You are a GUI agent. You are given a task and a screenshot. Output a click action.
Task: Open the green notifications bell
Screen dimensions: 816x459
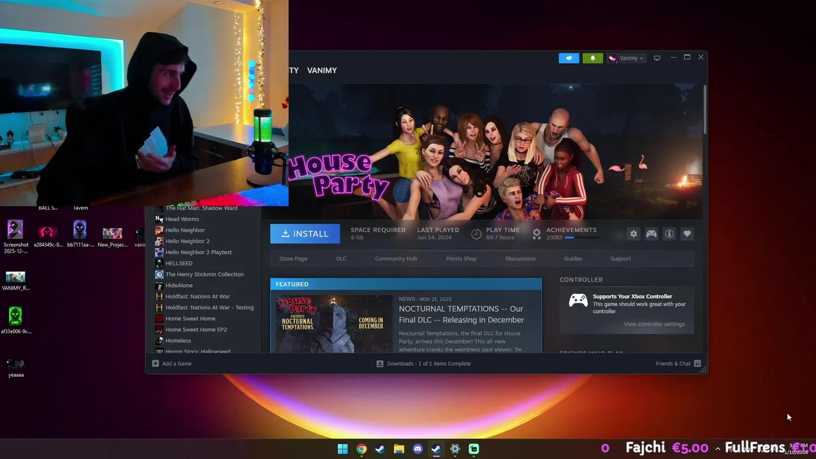click(x=592, y=58)
